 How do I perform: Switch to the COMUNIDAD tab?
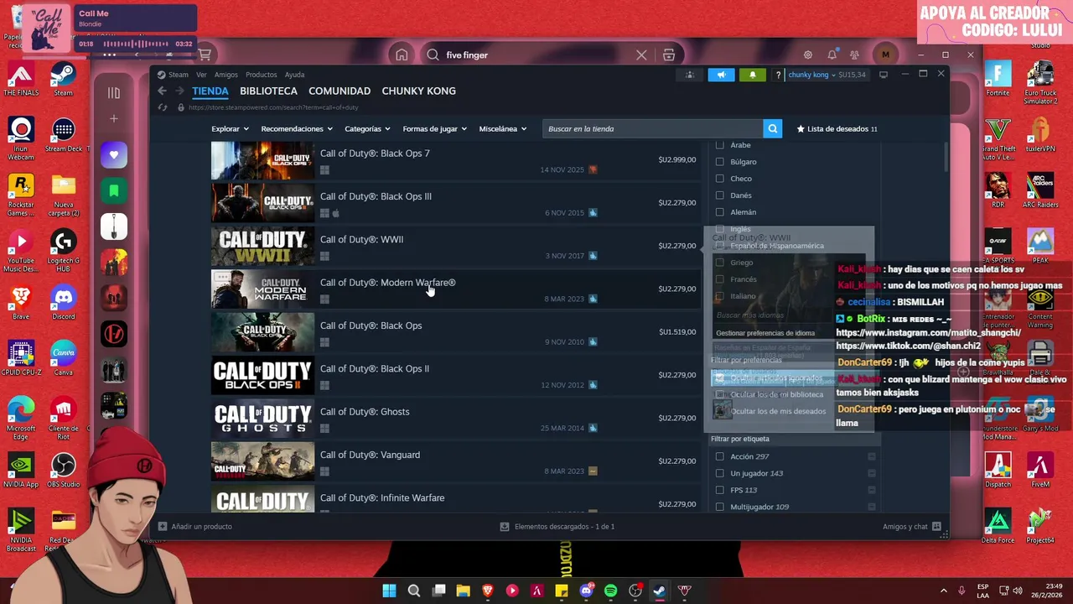pos(340,91)
